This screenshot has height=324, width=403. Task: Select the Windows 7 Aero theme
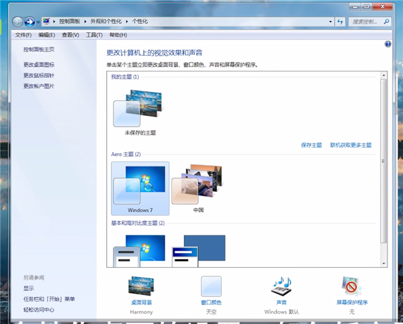pos(140,186)
